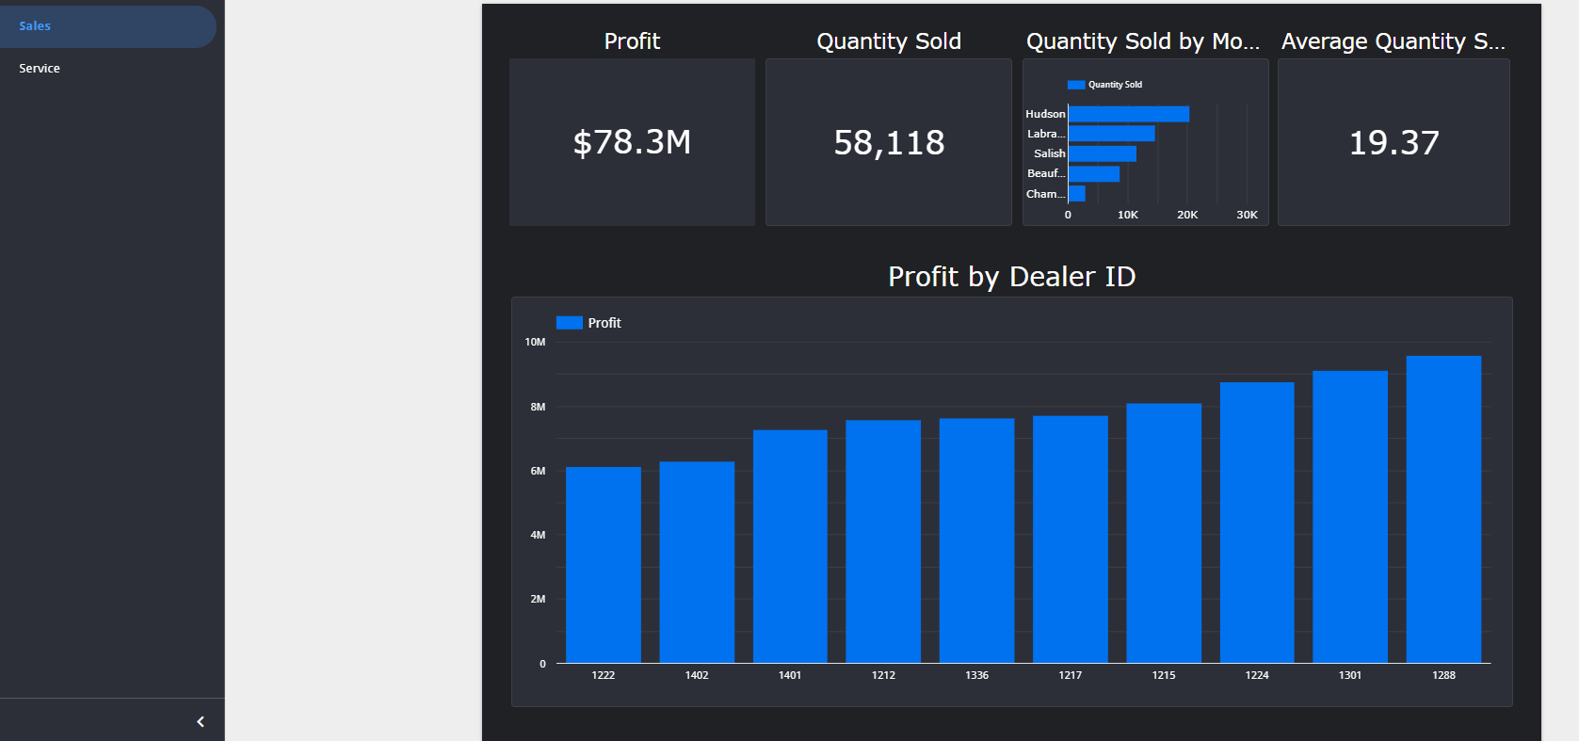1579x741 pixels.
Task: Click the Average Quantity 19.37 card
Action: pyautogui.click(x=1394, y=142)
